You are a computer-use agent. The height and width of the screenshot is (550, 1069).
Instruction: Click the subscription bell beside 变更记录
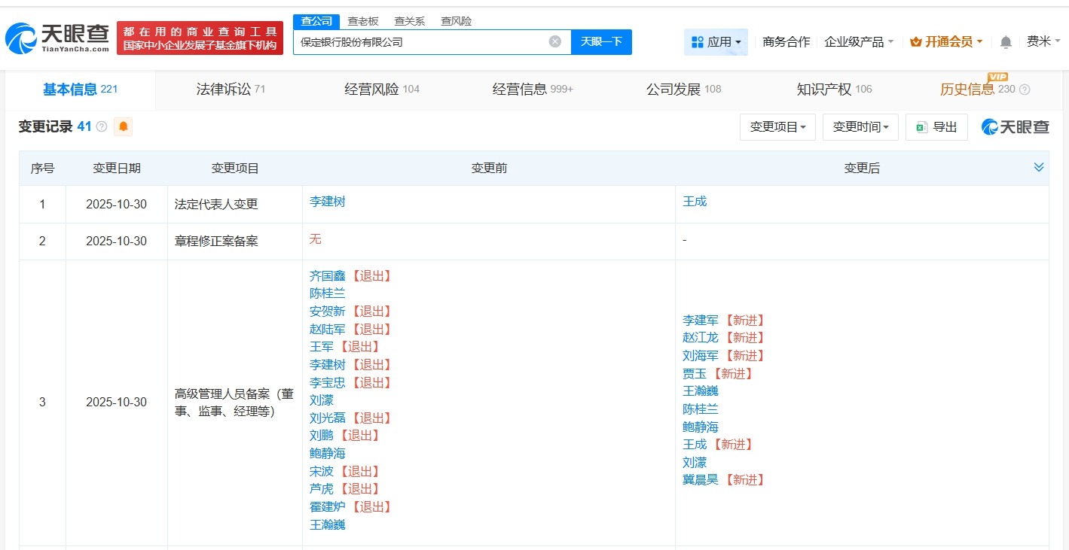coord(121,126)
